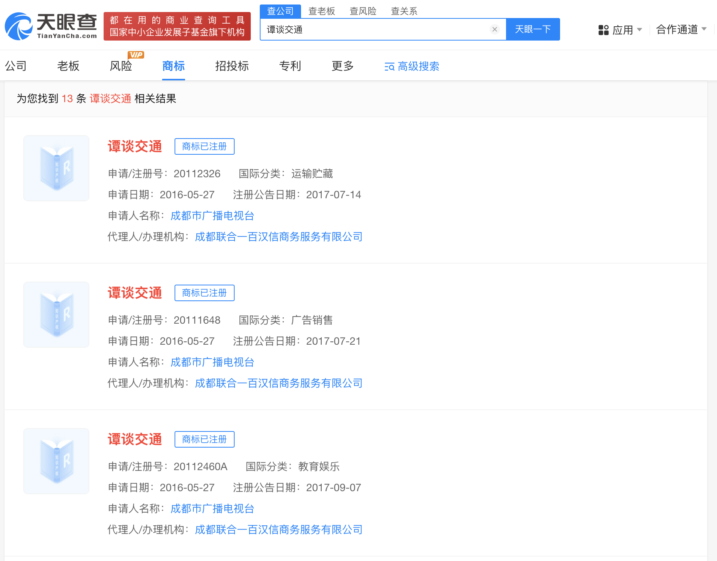Select the 查关系 search tab
The width and height of the screenshot is (717, 561).
tap(404, 11)
